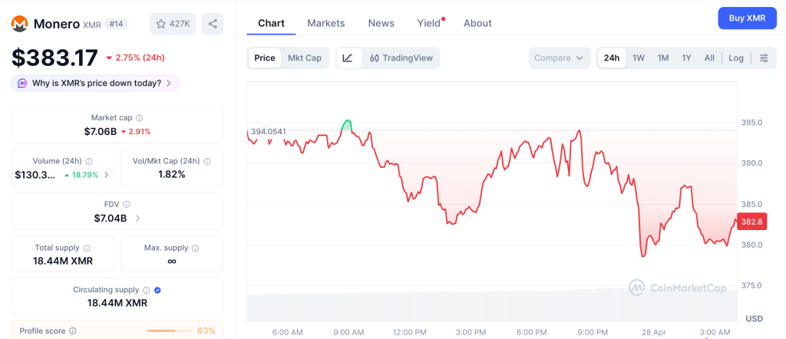
Task: Open the Markets tab
Action: click(x=326, y=23)
